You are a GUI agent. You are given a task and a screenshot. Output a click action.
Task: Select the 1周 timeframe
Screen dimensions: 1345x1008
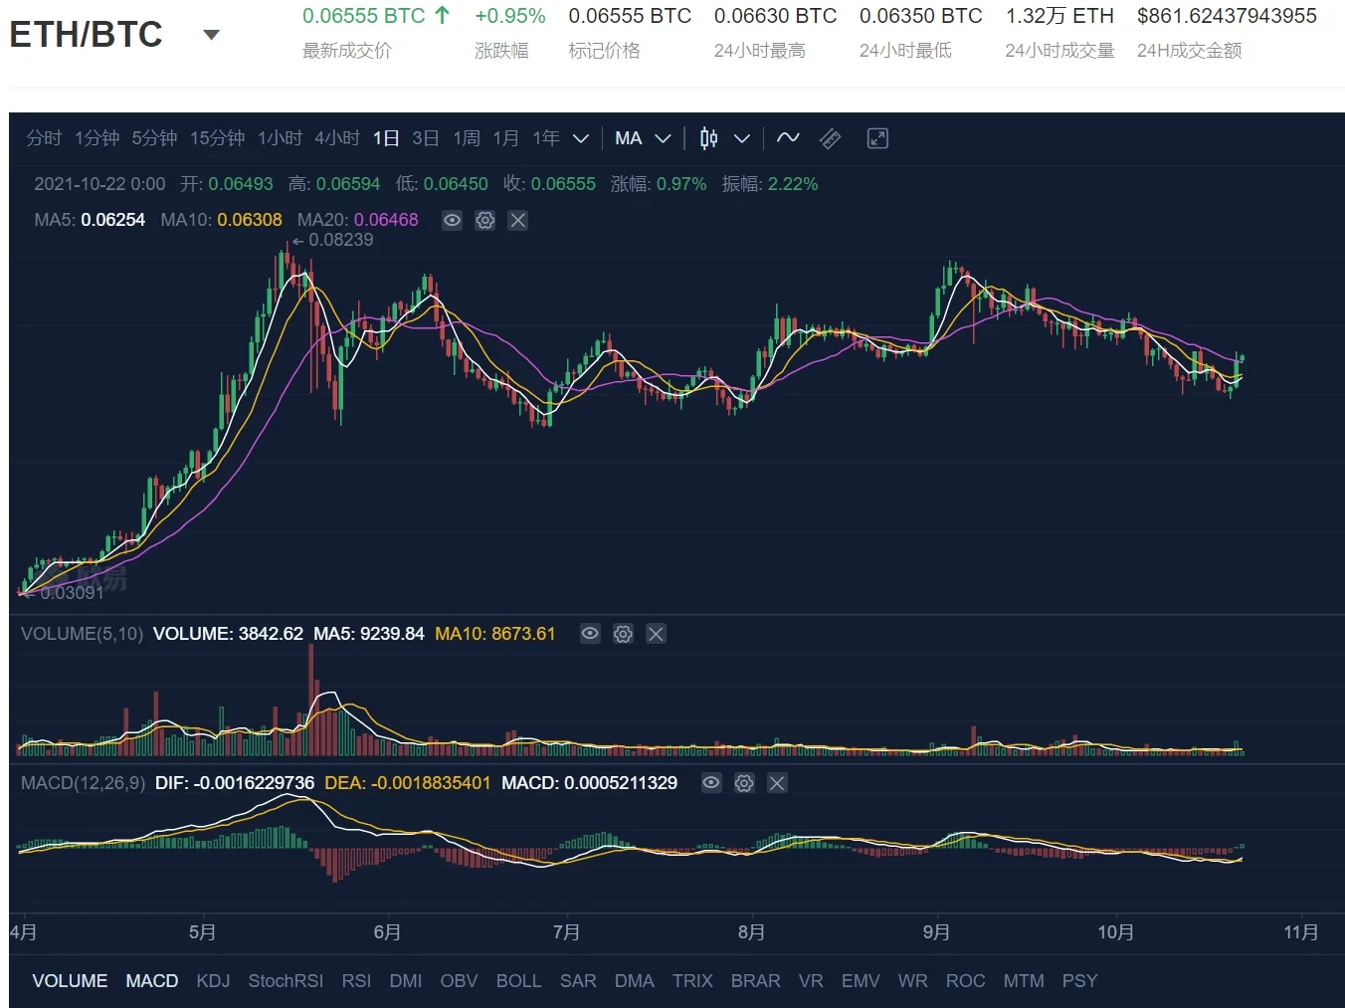pyautogui.click(x=467, y=138)
